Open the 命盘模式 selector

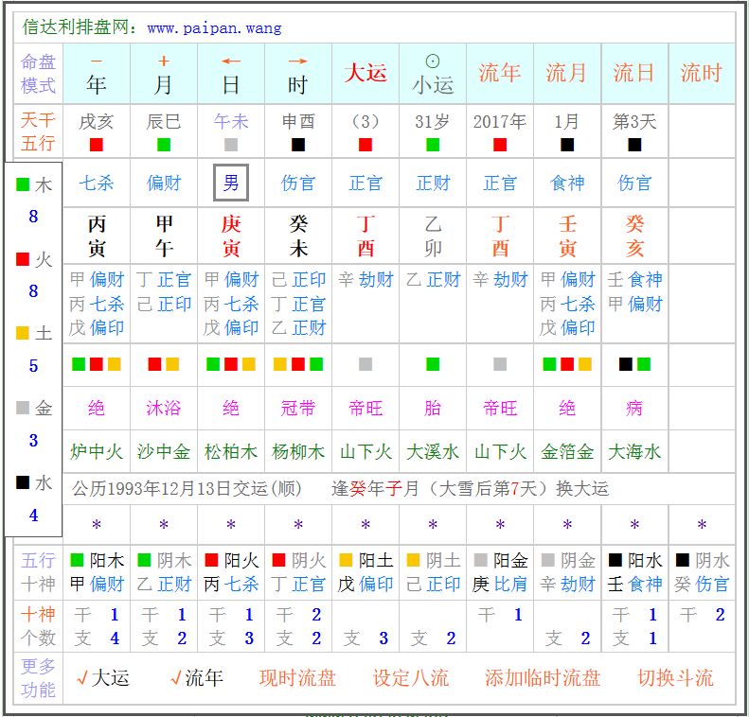click(39, 74)
